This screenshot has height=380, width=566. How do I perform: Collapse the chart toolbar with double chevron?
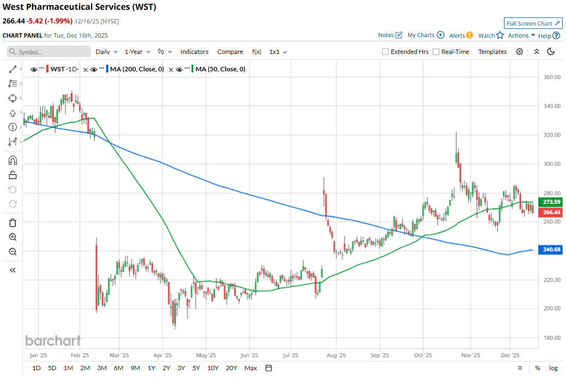537,52
